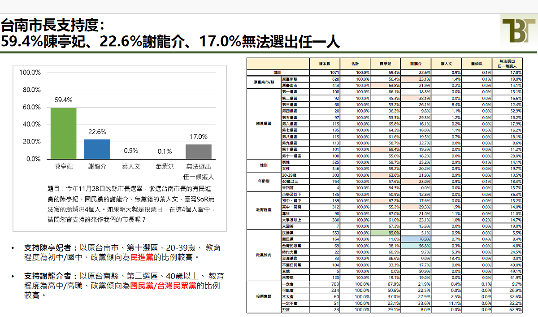This screenshot has height=317, width=538.
Task: Click the row label '一定不會'
Action: (x=289, y=304)
